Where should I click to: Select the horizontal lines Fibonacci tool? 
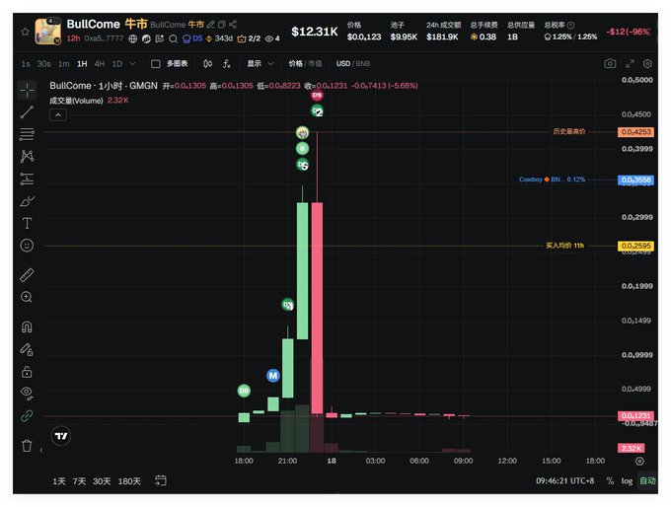pyautogui.click(x=27, y=134)
